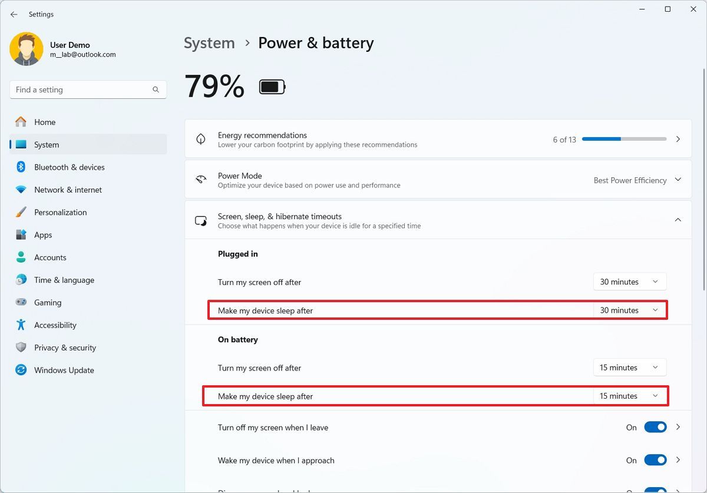The image size is (707, 493).
Task: Change Plugged in sleep time from 30 minutes
Action: click(629, 310)
